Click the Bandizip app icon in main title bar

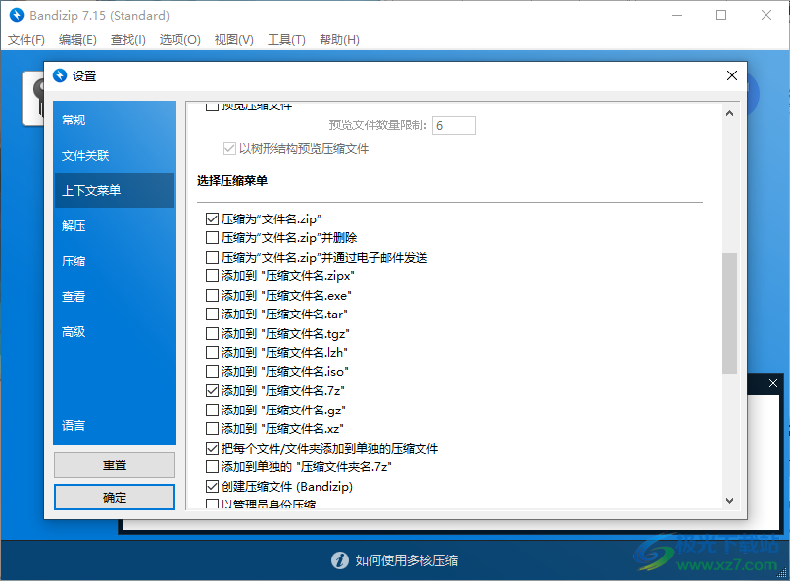[x=17, y=15]
